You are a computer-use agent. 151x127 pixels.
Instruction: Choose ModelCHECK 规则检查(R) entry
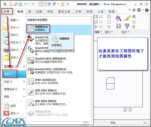[59, 60]
